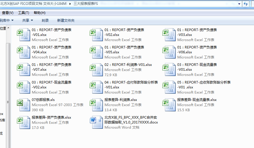Select file name 报表差异-现金流量表.xlsx

(x=197, y=100)
